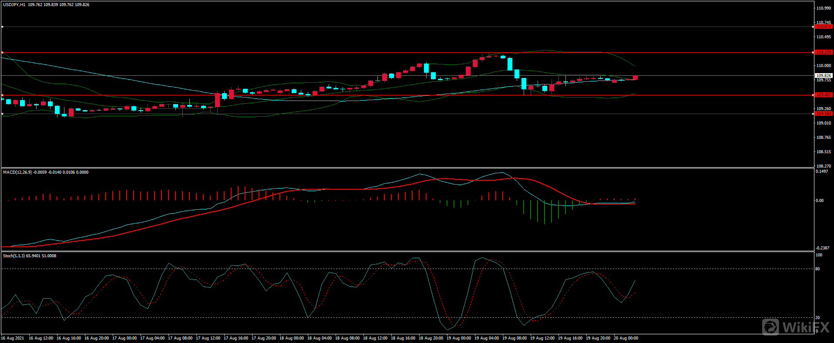Viewport: 834px width, 343px height.
Task: Select the USDJPY,H1 chart title label
Action: pos(14,5)
